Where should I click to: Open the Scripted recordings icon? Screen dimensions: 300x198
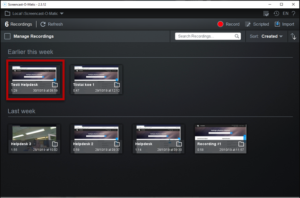click(248, 24)
